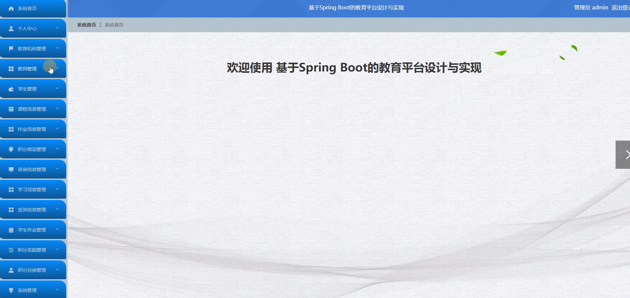The image size is (630, 298).
Task: Open the 积分商品管理 menu label
Action: coord(32,149)
